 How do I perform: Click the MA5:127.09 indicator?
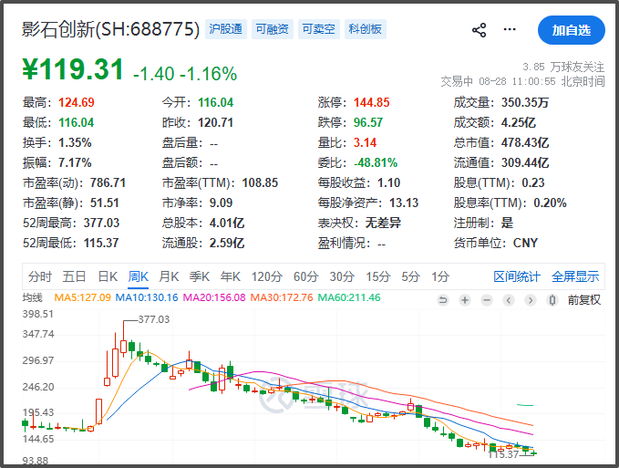(82, 297)
